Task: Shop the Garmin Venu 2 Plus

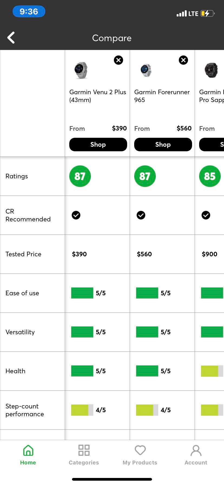Action: coord(98,145)
